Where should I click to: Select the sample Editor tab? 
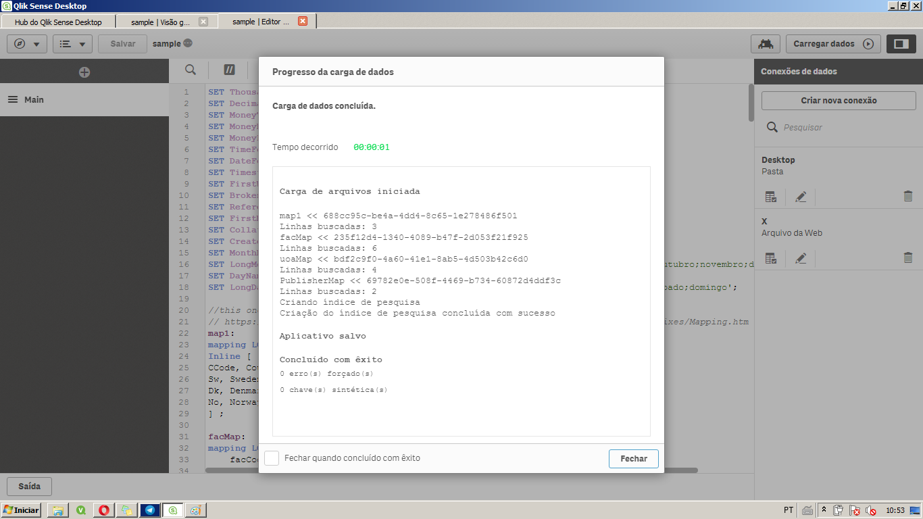coord(261,22)
